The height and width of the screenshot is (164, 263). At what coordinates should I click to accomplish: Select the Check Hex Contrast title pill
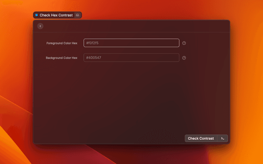(56, 15)
